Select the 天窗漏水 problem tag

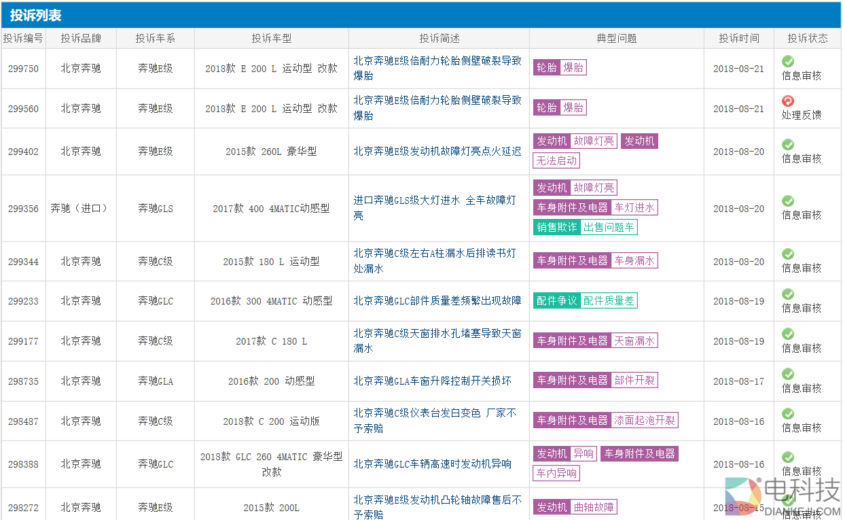(634, 341)
